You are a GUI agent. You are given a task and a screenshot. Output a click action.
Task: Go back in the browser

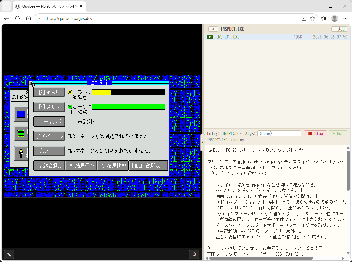tap(6, 18)
